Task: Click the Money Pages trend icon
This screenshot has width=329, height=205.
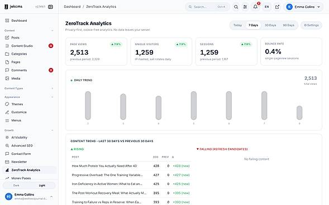Action: (7, 178)
